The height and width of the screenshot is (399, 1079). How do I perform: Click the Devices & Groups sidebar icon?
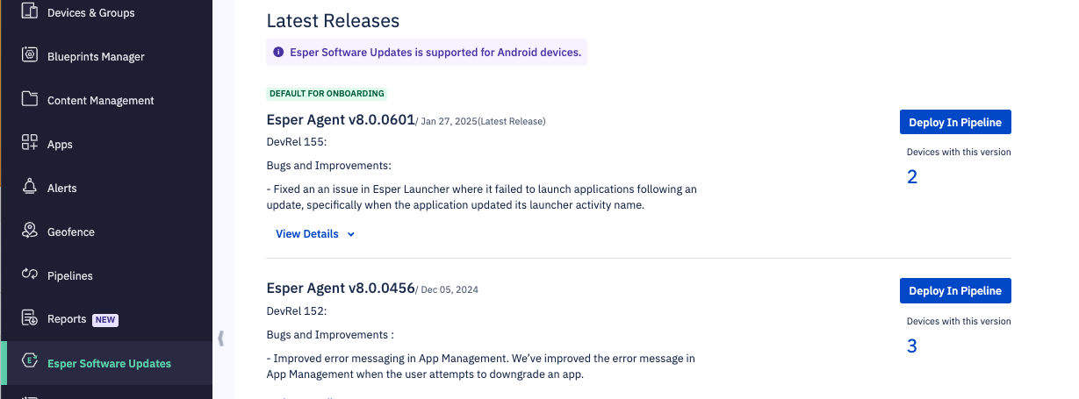[x=30, y=12]
